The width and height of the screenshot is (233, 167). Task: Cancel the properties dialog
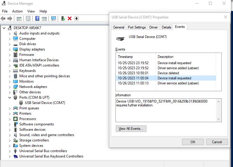click(217, 142)
